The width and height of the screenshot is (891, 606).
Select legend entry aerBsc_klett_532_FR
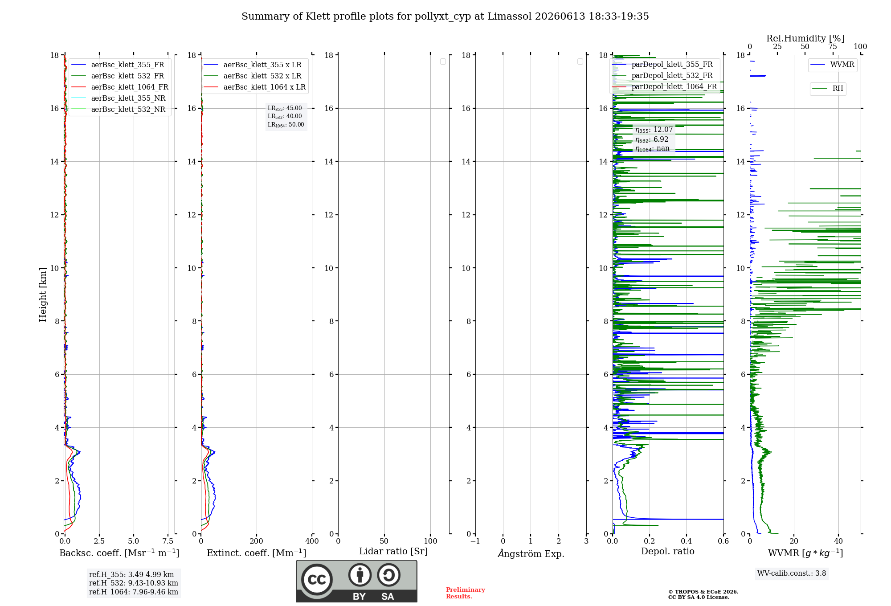[119, 76]
